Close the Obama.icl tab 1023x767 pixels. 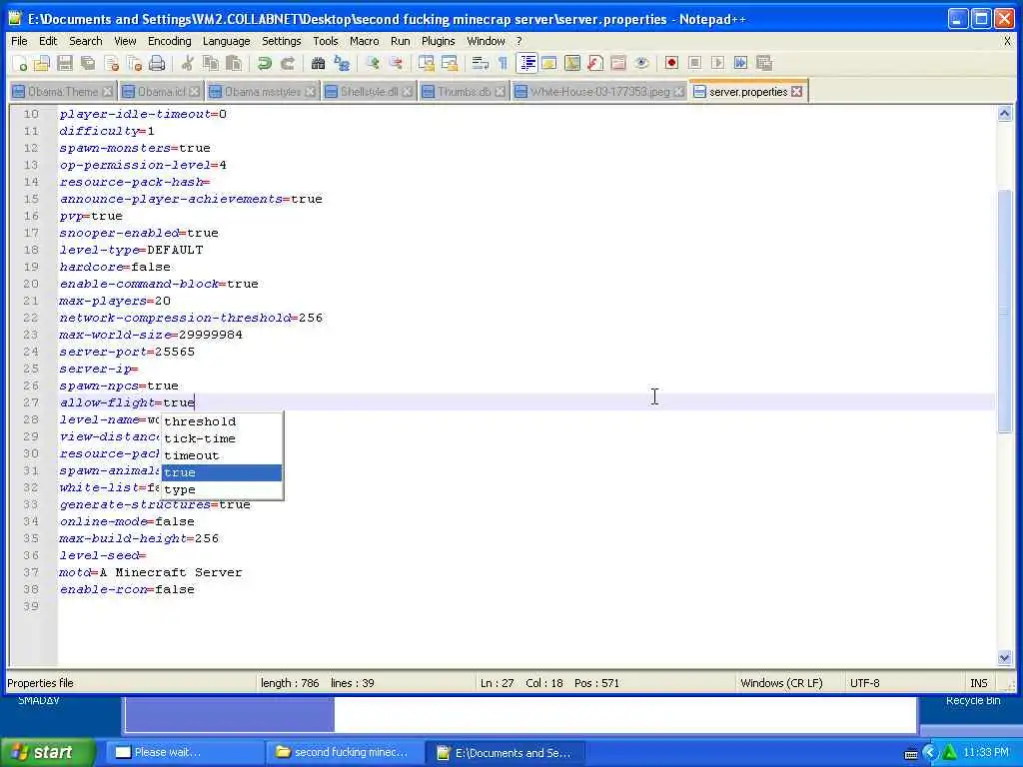(195, 92)
